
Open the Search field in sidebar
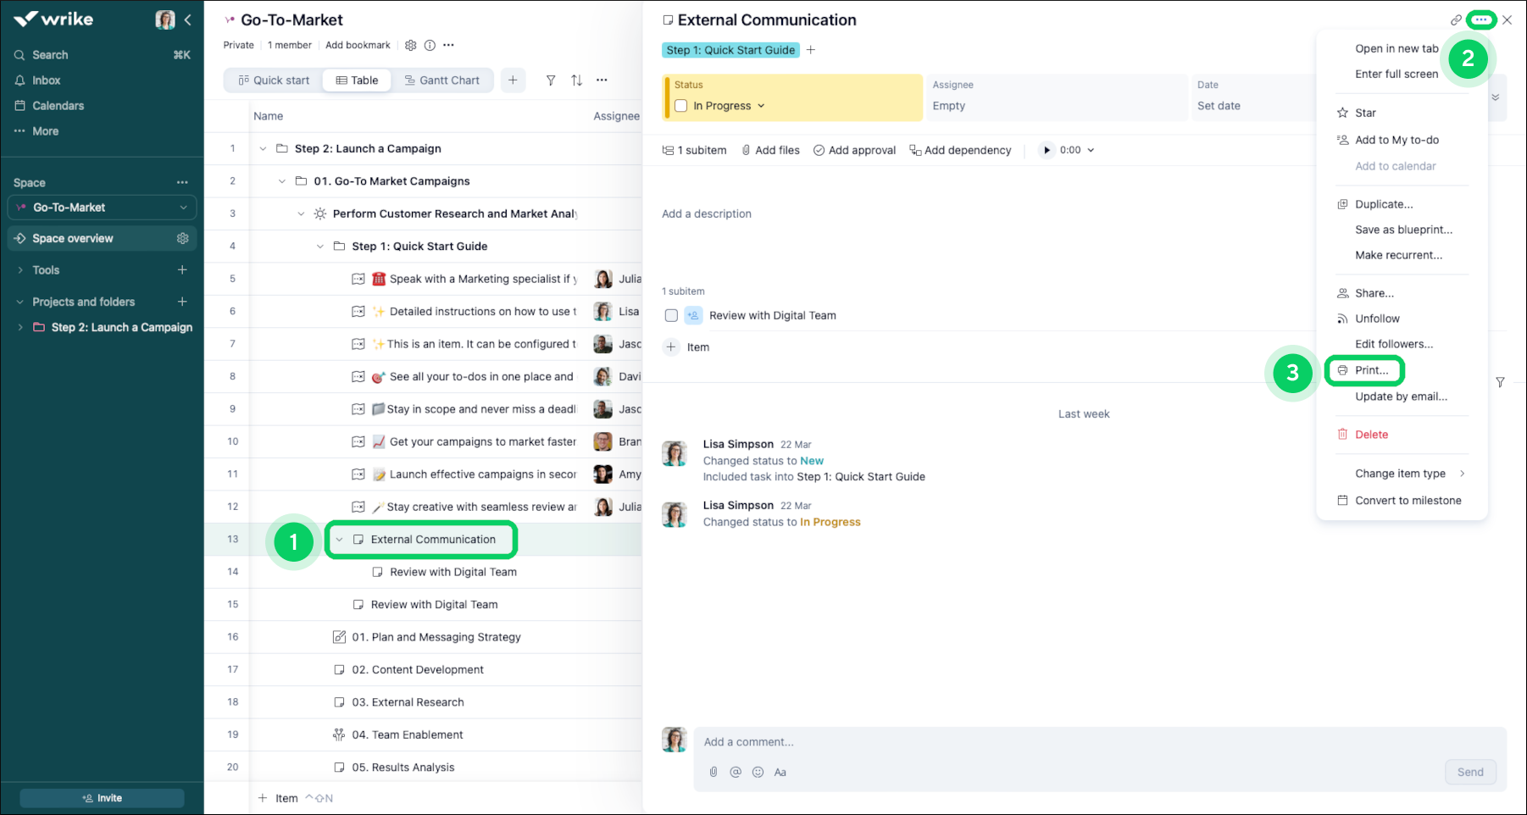(102, 55)
